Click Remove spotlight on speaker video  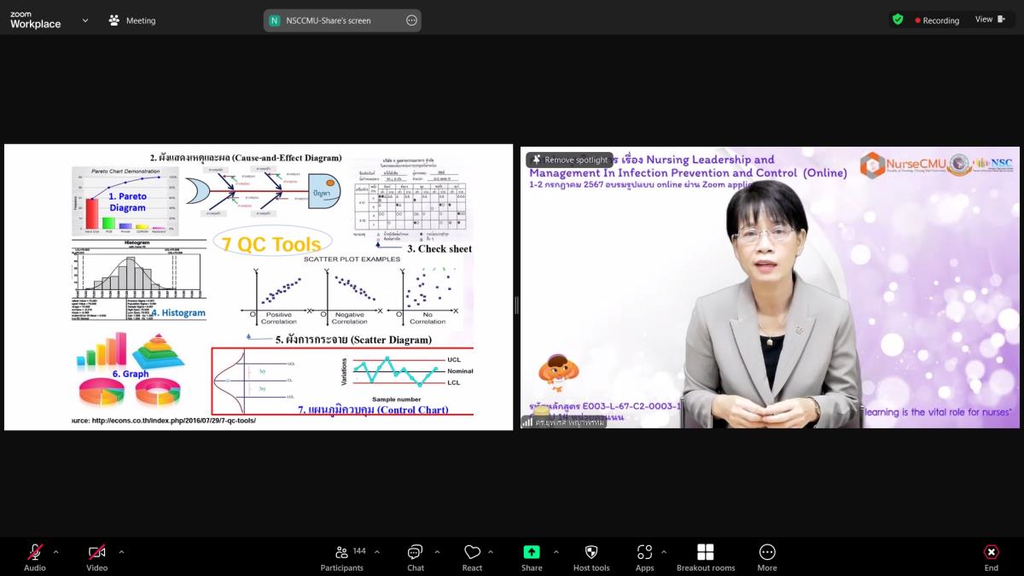click(x=569, y=160)
